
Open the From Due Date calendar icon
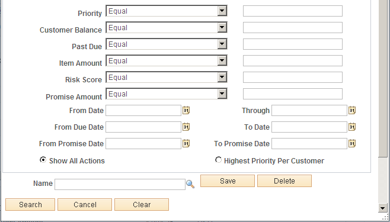tap(186, 127)
